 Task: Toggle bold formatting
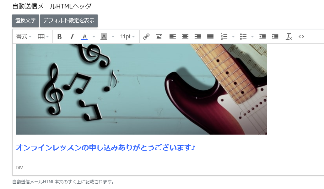pos(59,37)
